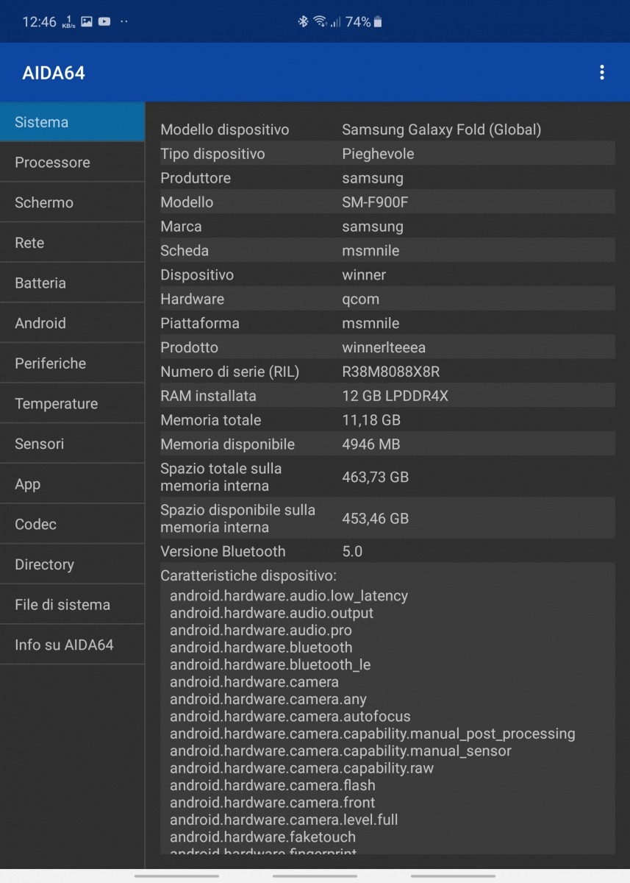Tap the RAM installata label
This screenshot has height=883, width=630.
click(x=208, y=396)
